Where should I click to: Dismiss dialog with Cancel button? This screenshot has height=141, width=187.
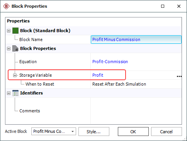click(167, 132)
